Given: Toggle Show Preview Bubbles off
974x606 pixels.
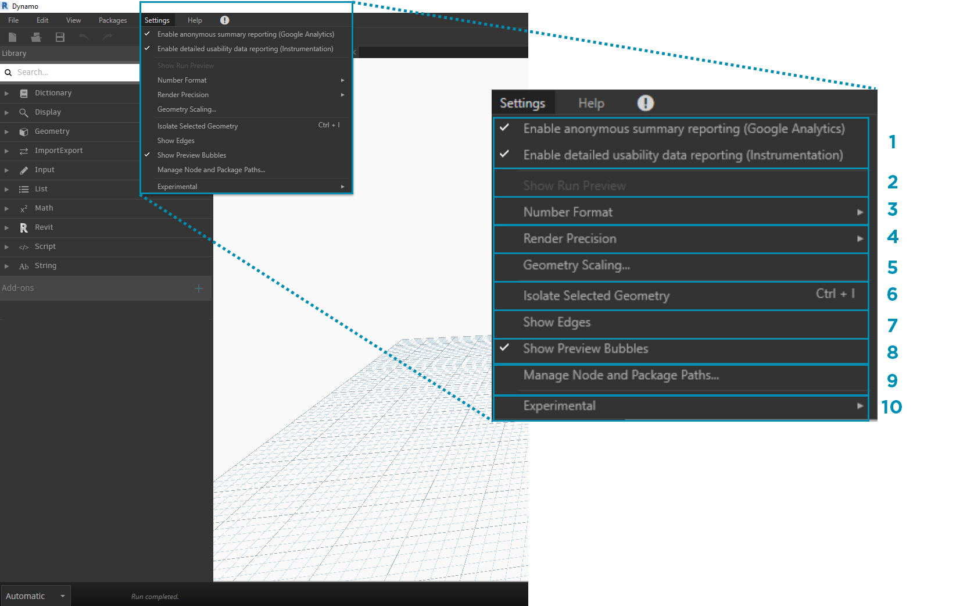Looking at the screenshot, I should tap(191, 155).
